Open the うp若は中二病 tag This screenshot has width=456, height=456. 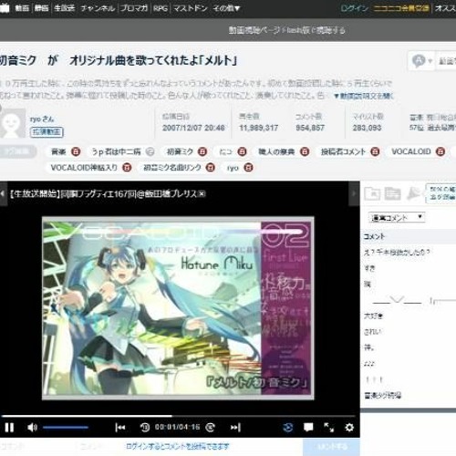tap(116, 151)
